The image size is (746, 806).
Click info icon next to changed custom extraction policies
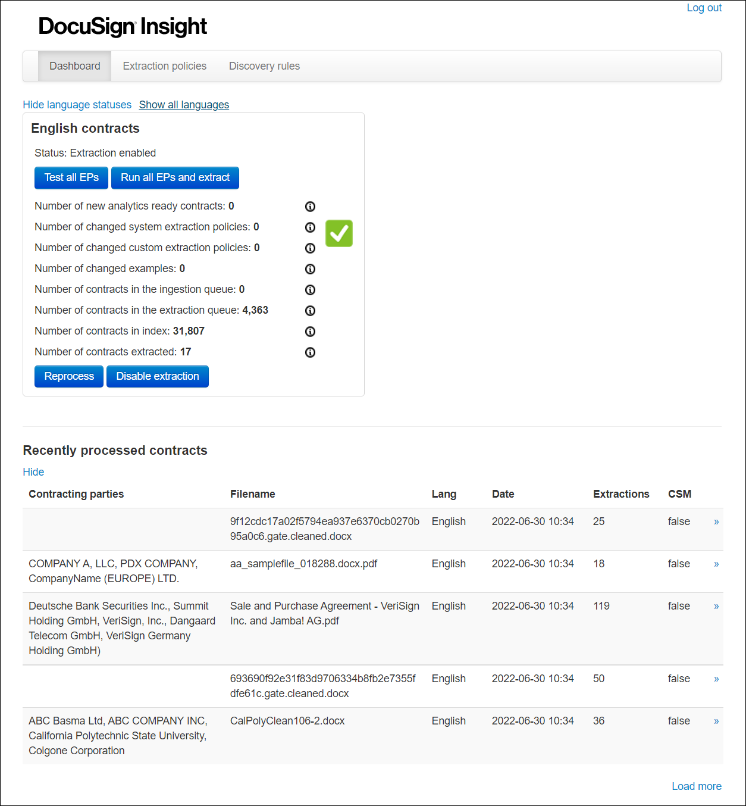point(310,248)
